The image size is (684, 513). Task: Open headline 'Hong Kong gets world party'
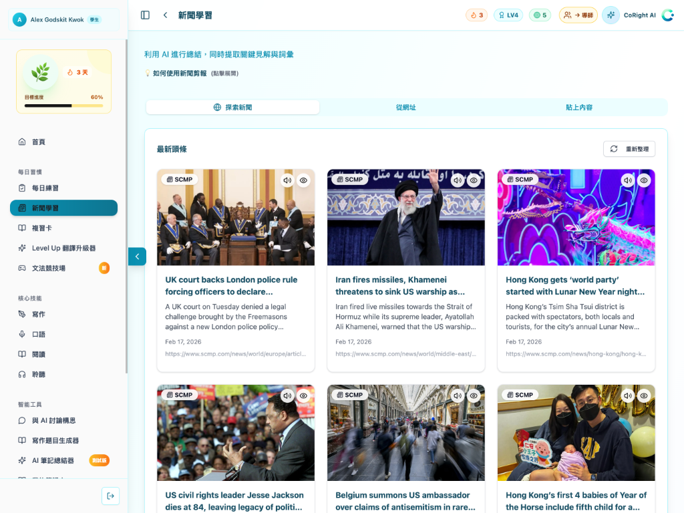tap(575, 286)
